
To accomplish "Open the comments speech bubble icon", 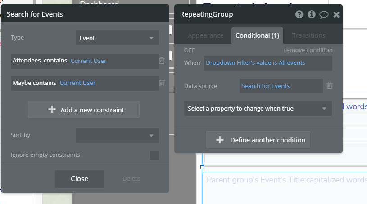I will click(324, 14).
